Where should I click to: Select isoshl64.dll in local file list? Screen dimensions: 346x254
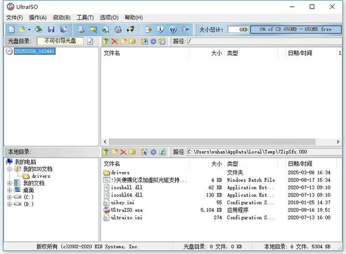click(x=127, y=195)
